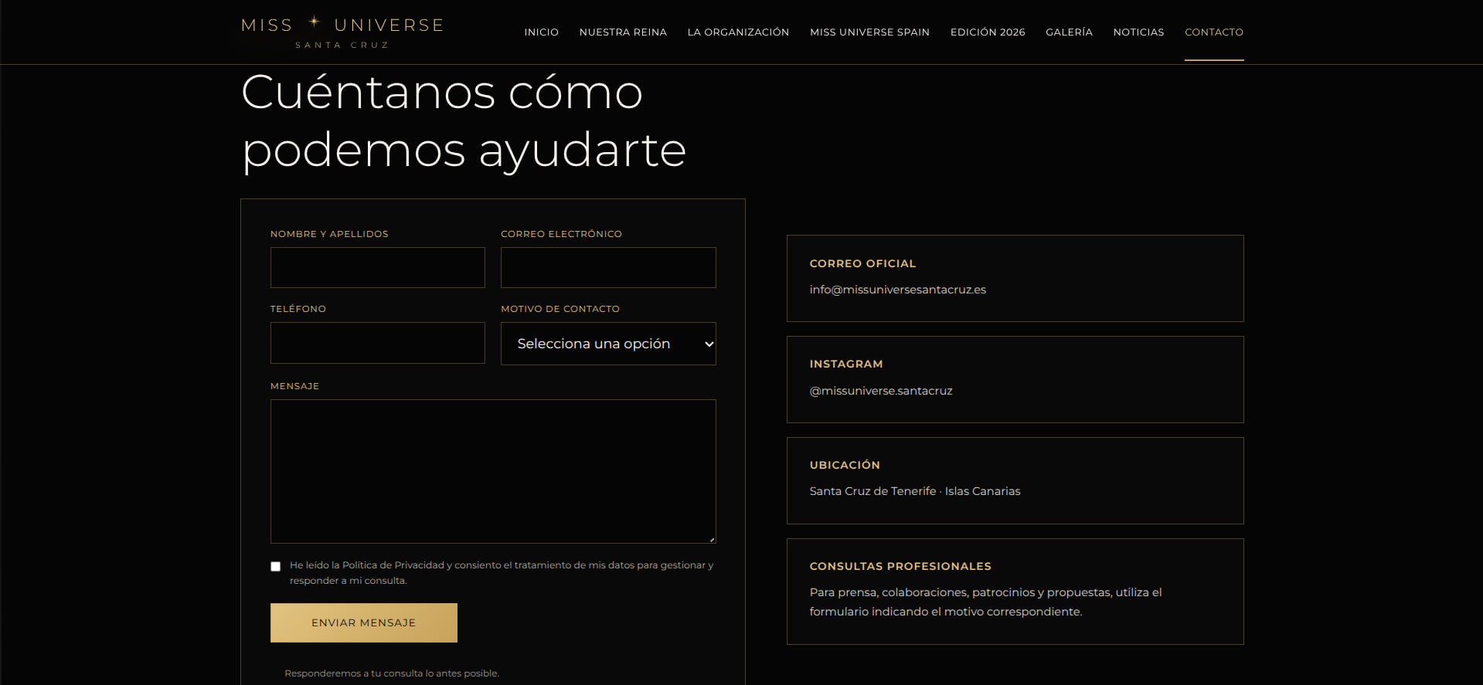Click the Ubicación card heading
The width and height of the screenshot is (1483, 685).
tap(845, 465)
